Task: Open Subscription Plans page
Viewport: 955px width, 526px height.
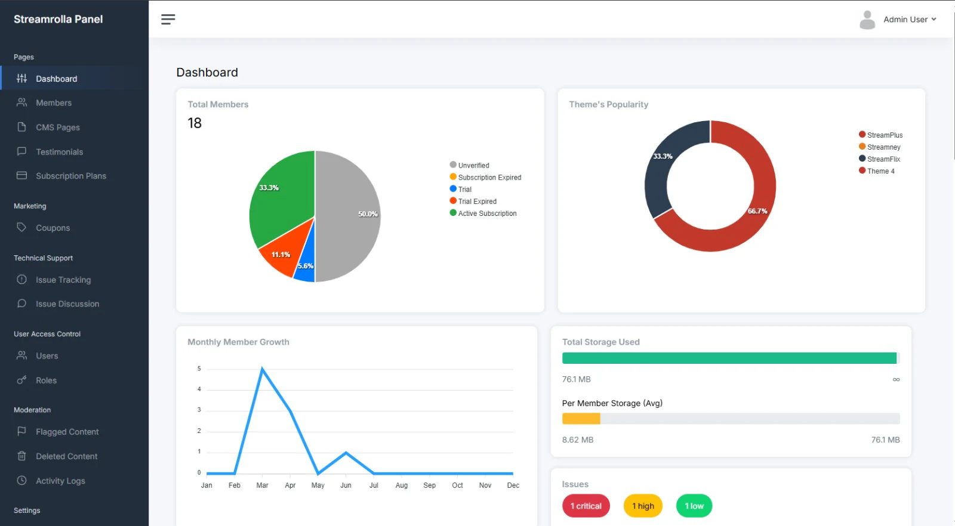Action: tap(74, 175)
